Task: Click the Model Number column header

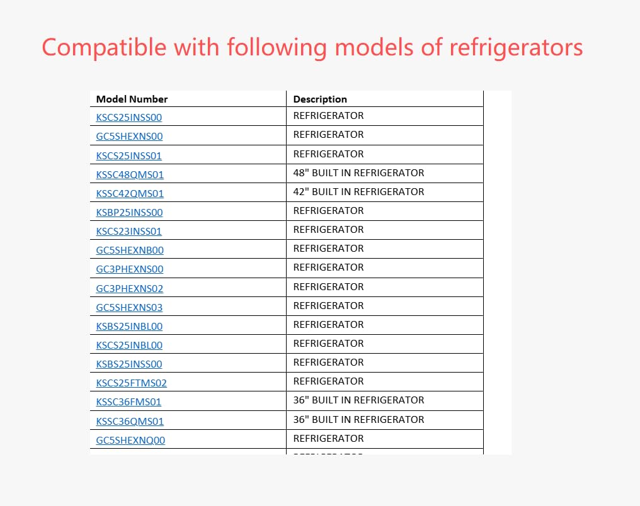Action: 132,99
